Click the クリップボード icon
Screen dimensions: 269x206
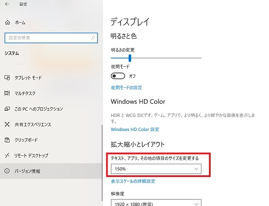click(7, 140)
